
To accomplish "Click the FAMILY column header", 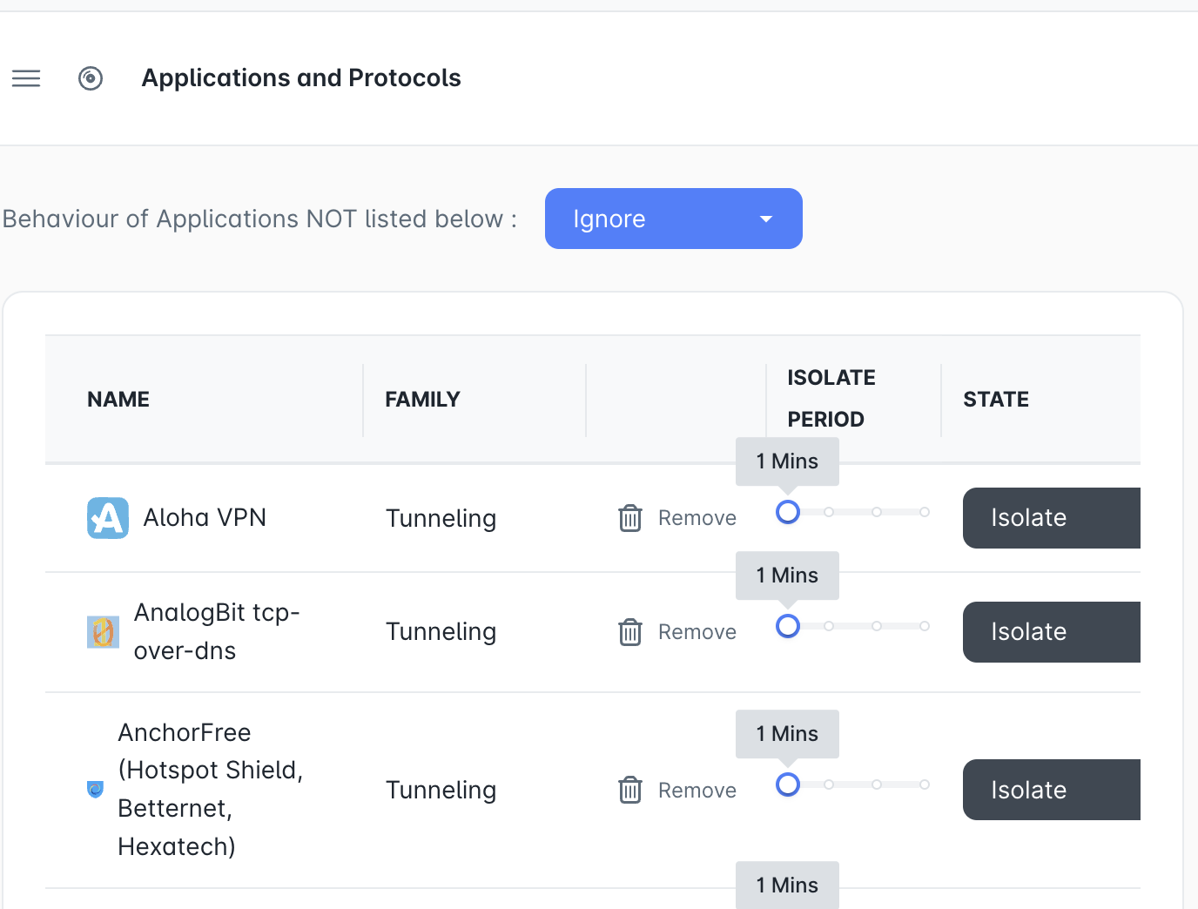I will coord(422,400).
